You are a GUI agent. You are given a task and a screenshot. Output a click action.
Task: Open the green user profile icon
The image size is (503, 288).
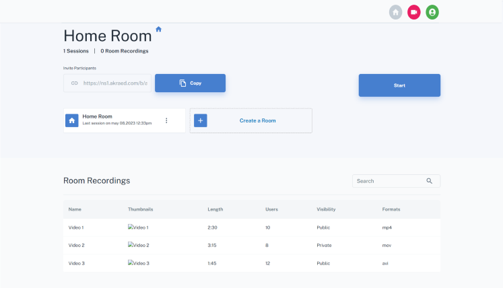click(x=432, y=12)
